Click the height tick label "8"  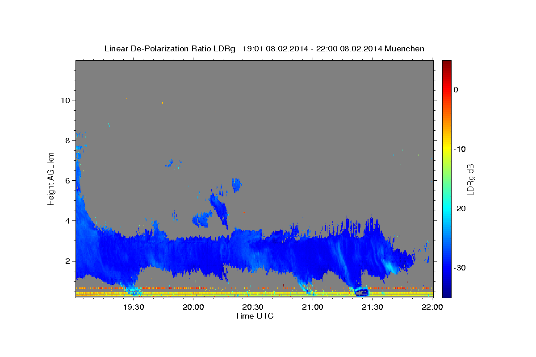point(68,141)
